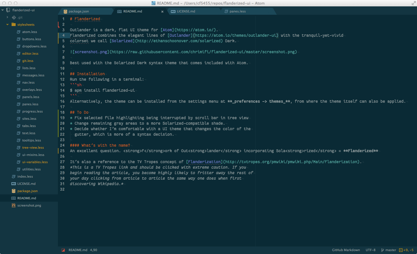Click the outlander-ui theme URL on line 4

click(235, 35)
